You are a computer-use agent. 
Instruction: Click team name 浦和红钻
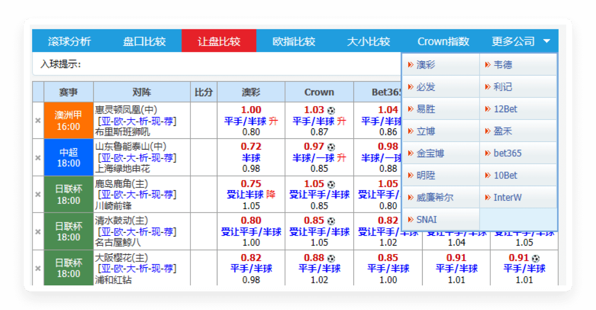(x=113, y=279)
